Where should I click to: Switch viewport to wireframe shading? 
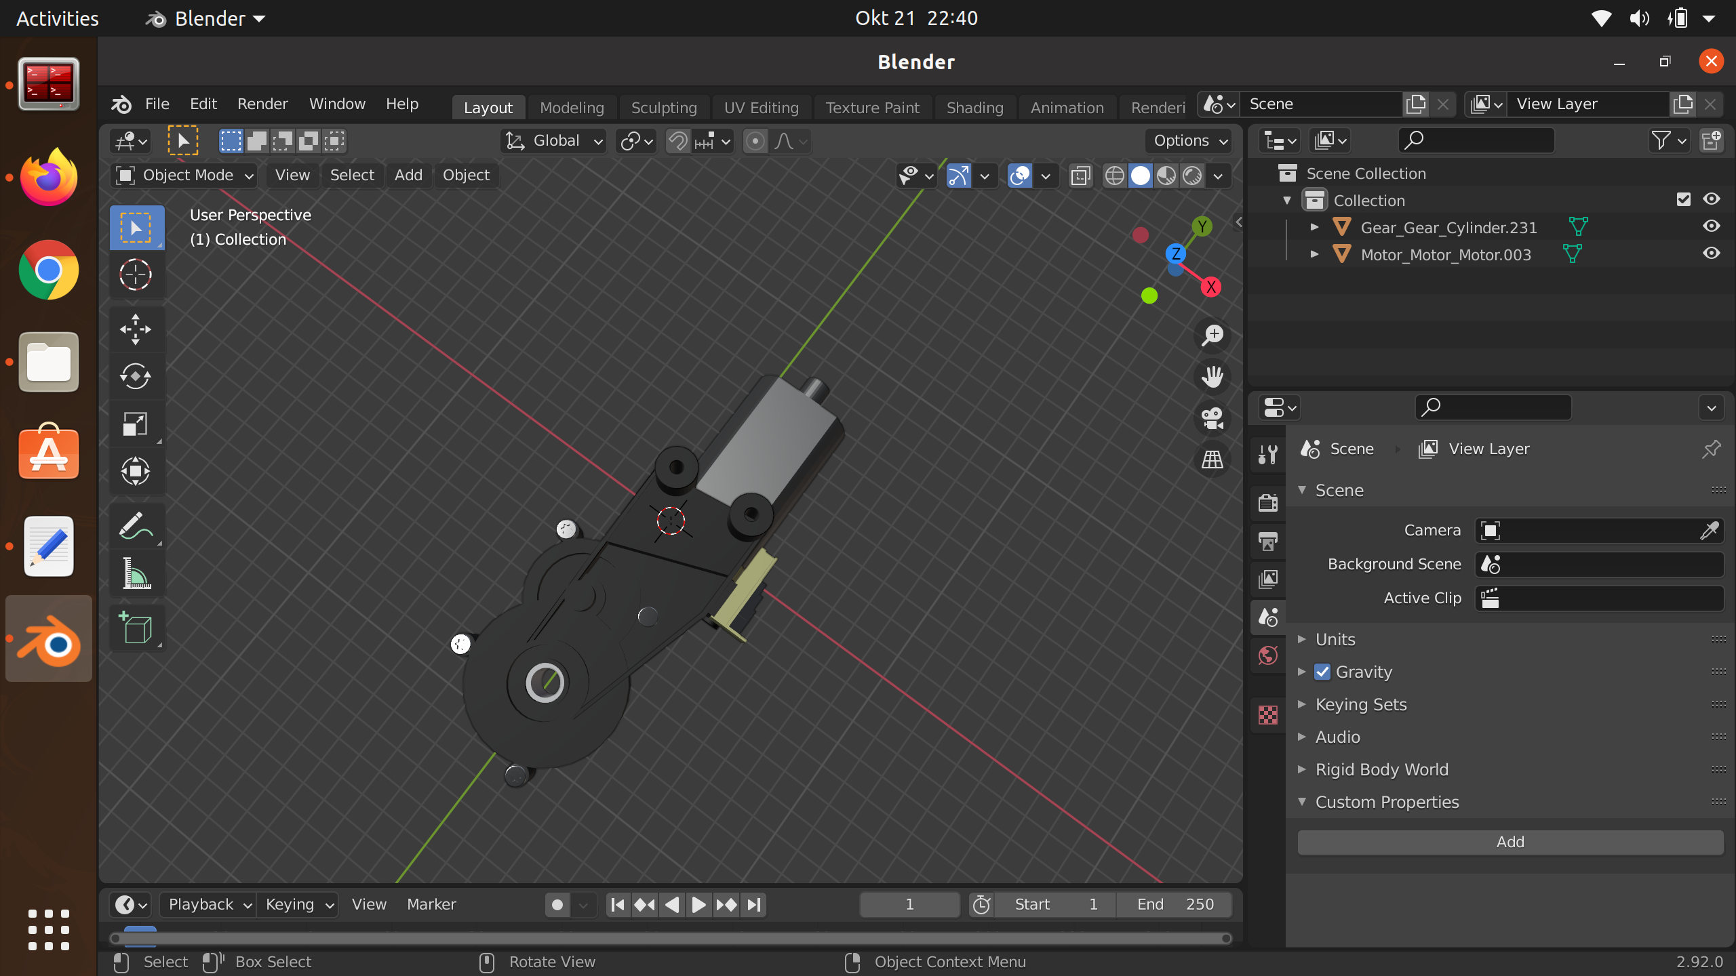[1114, 175]
